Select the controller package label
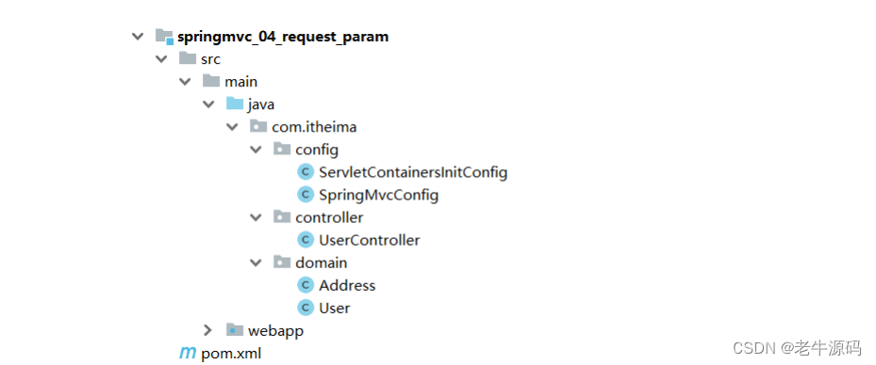The image size is (876, 365). 329,217
